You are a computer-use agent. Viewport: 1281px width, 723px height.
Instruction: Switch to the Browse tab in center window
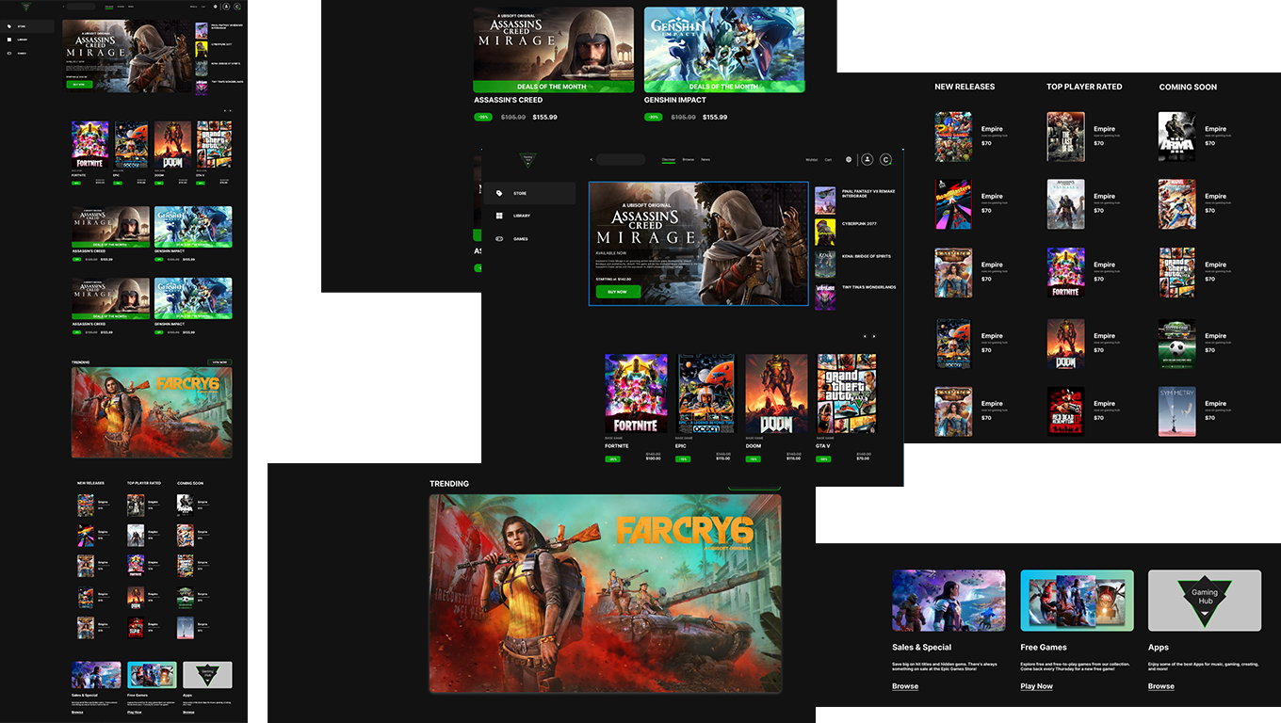point(689,160)
